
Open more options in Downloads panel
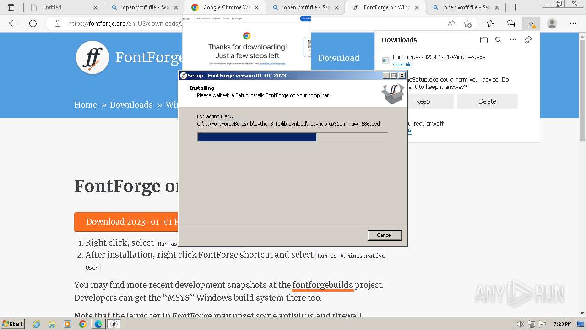pos(513,40)
